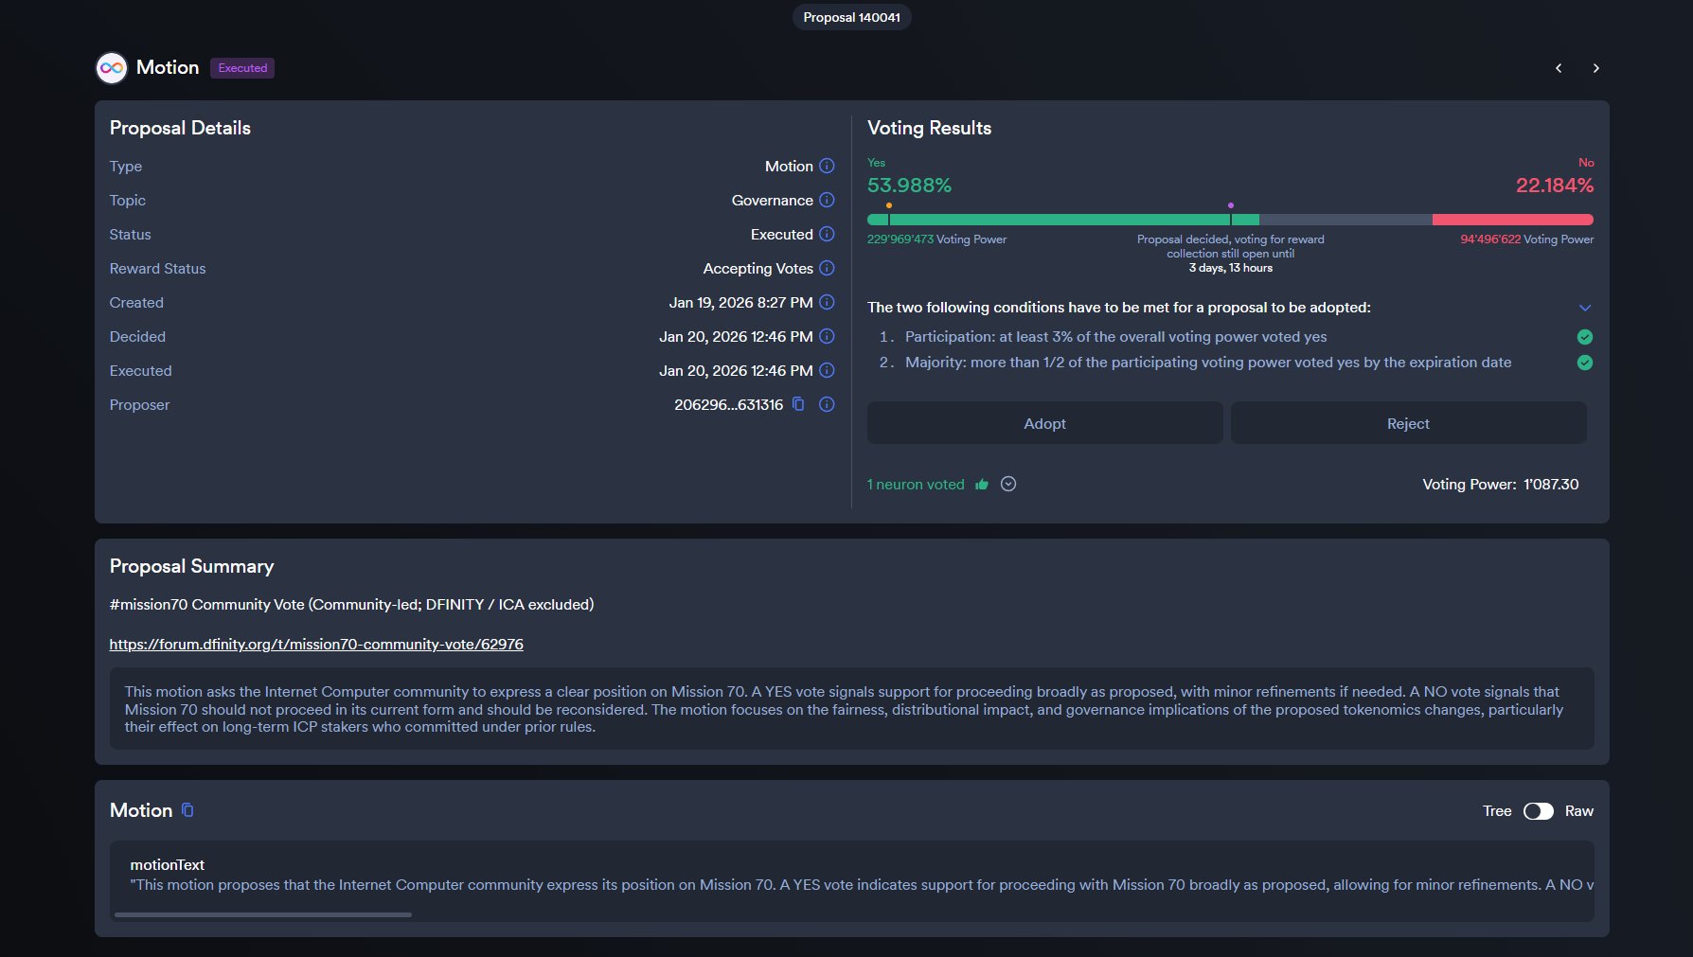Open the mission70 community vote forum link
Viewport: 1693px width, 957px height.
pos(316,644)
